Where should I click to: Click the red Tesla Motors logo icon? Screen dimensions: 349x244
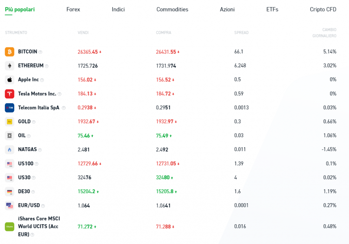tap(10, 94)
